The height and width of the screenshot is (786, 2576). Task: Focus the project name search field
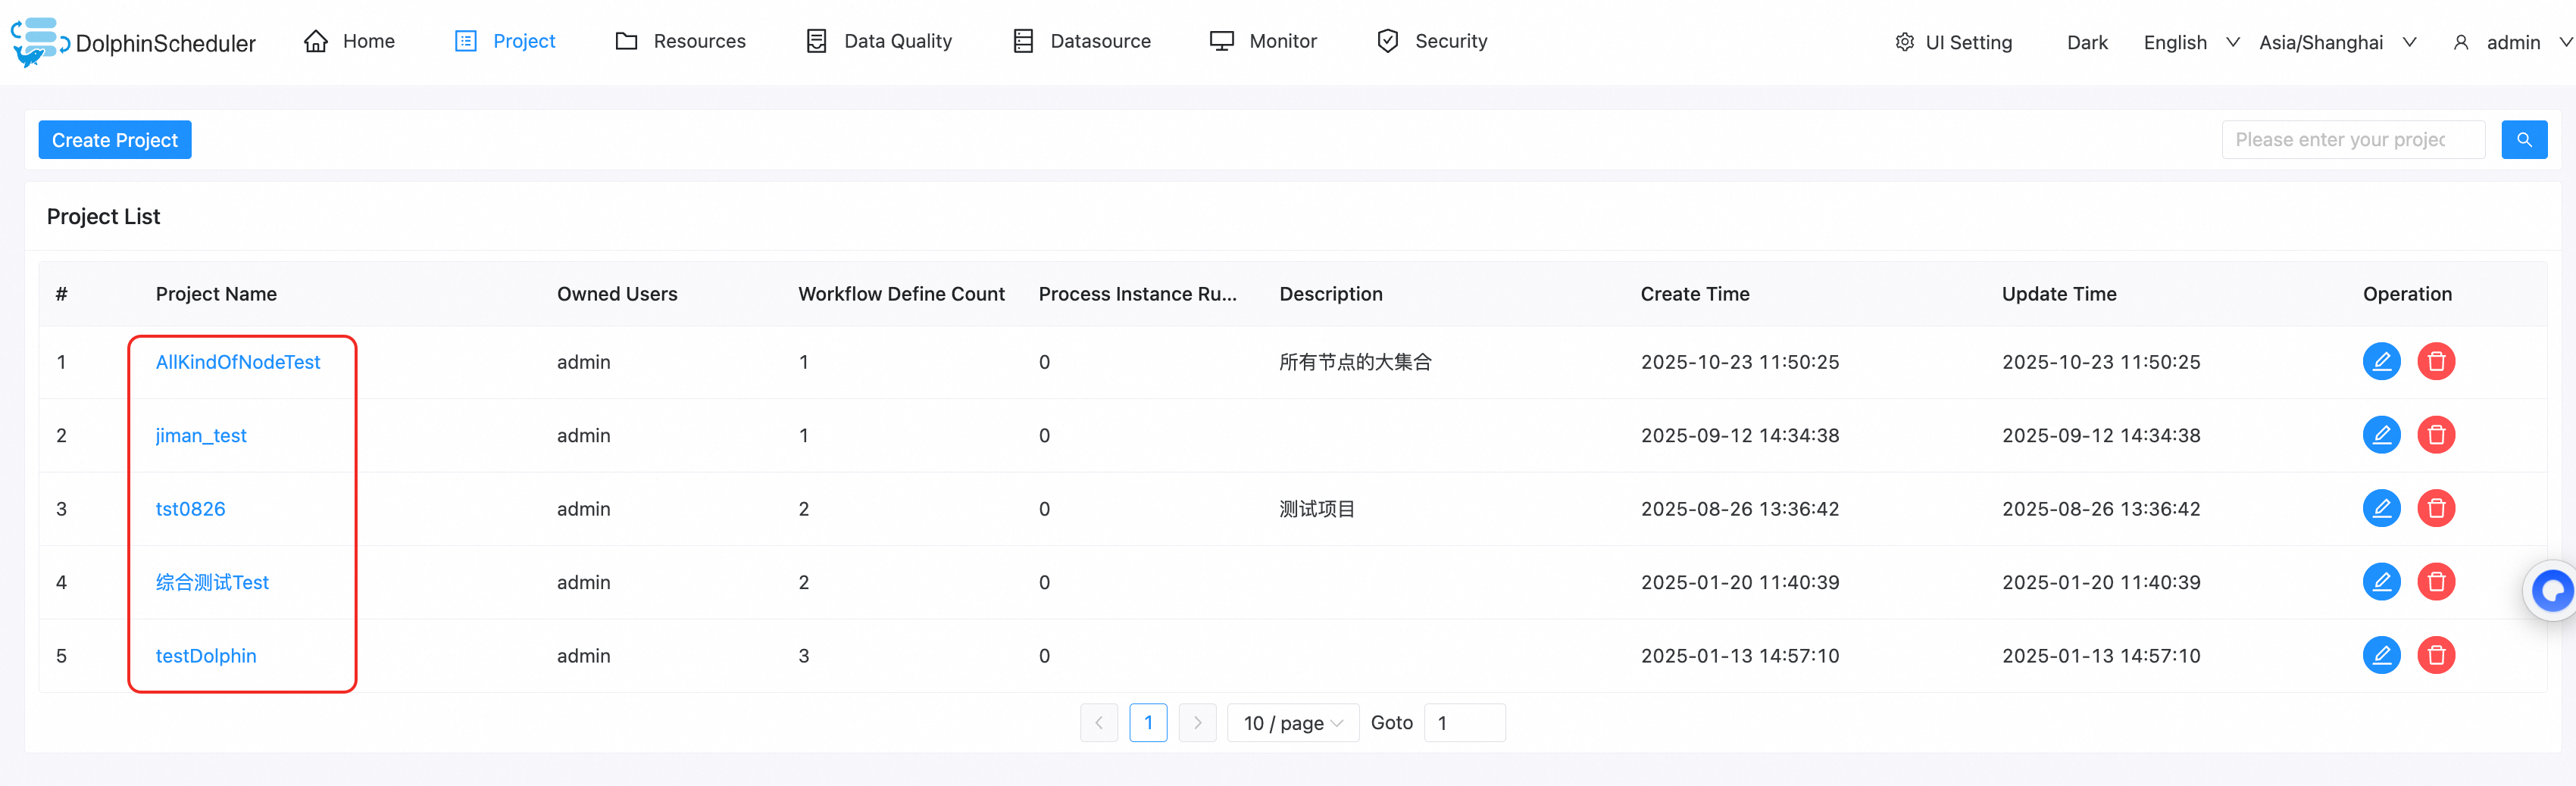(x=2353, y=140)
